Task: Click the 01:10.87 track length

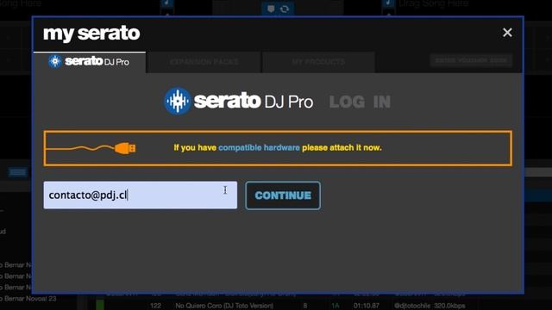Action: point(366,306)
